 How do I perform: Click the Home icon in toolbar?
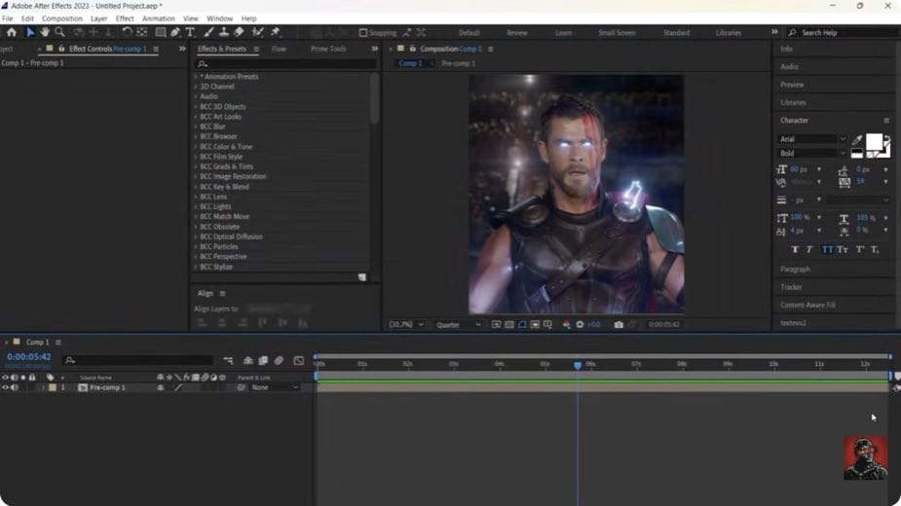(12, 32)
